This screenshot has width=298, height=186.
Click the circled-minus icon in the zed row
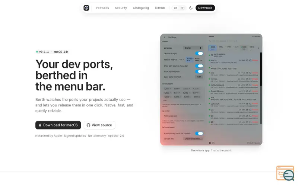click(x=250, y=73)
